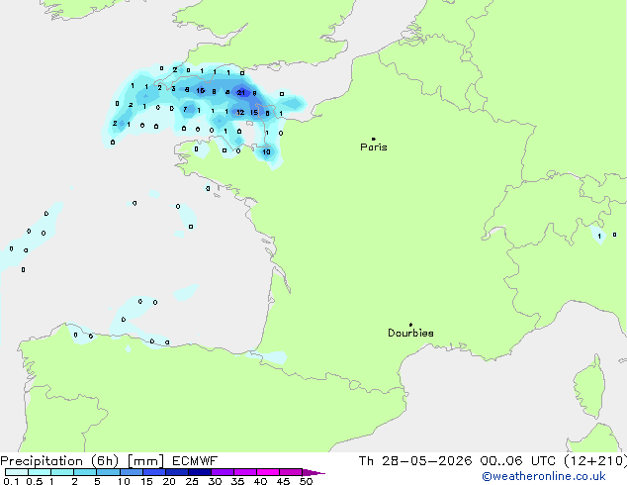Click the 15 mm precipitation value
The height and width of the screenshot is (485, 627).
[x=254, y=113]
